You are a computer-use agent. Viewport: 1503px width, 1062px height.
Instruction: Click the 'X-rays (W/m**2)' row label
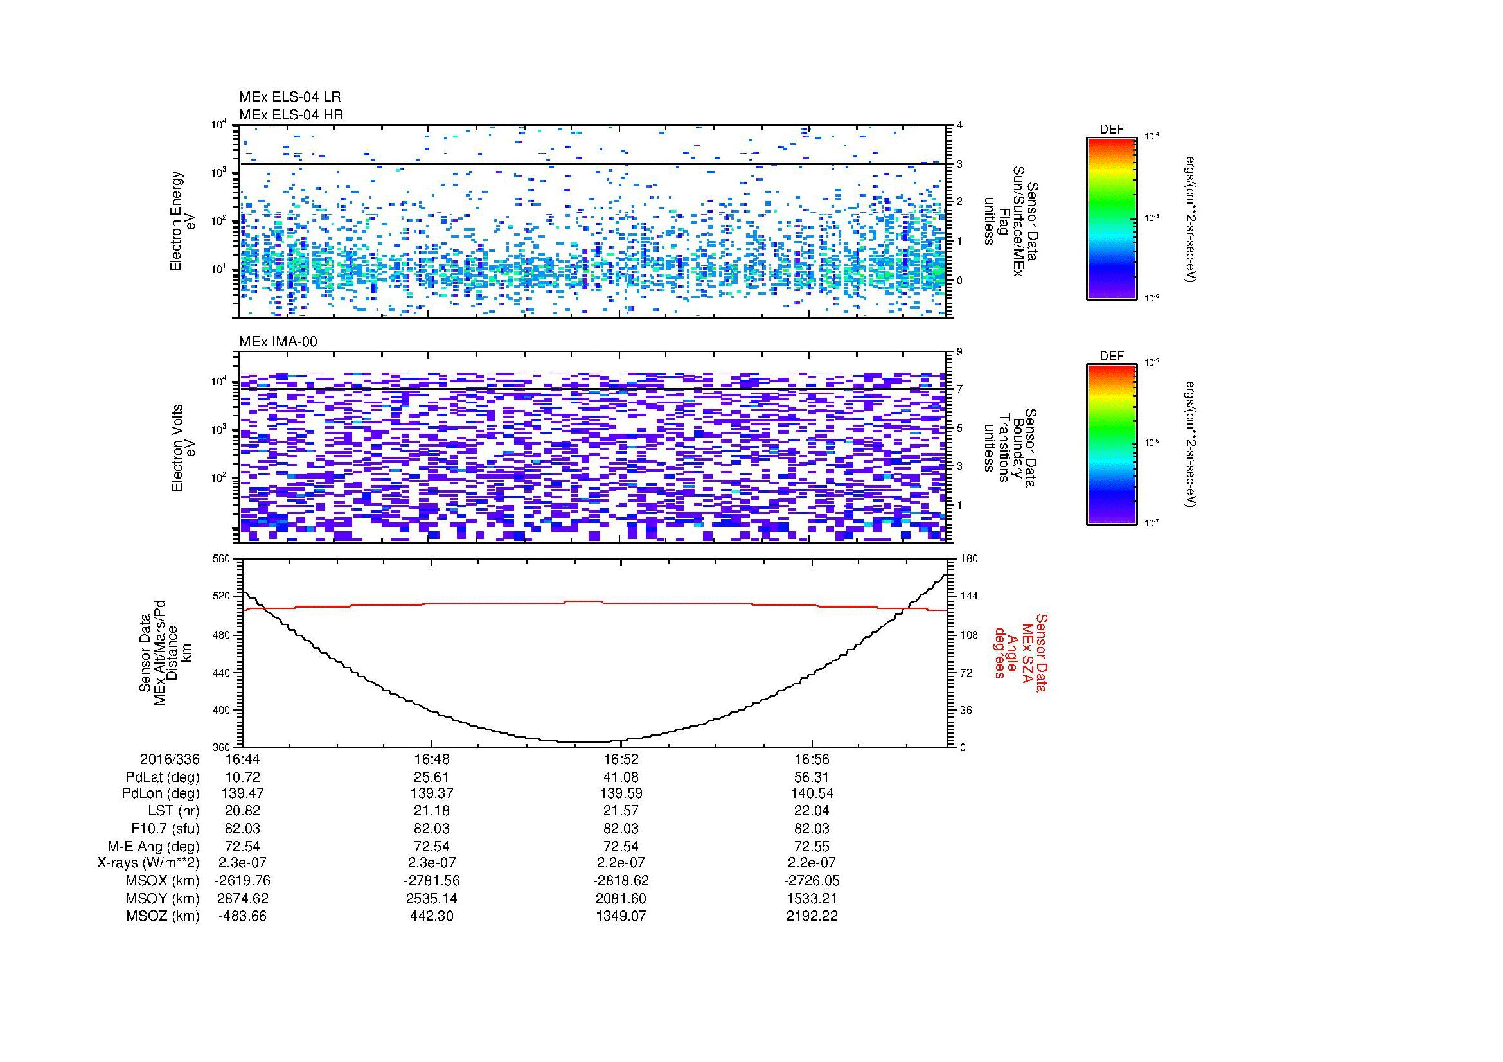[x=148, y=863]
